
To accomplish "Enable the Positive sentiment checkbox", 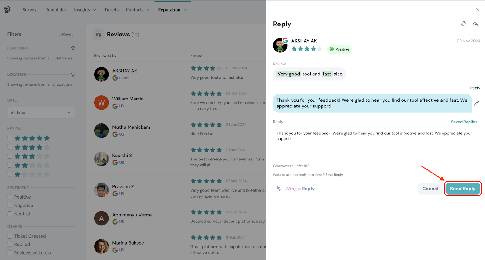I will (9, 197).
